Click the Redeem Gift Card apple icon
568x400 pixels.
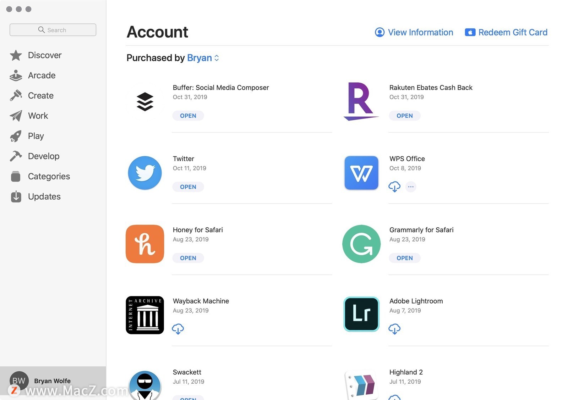(470, 32)
